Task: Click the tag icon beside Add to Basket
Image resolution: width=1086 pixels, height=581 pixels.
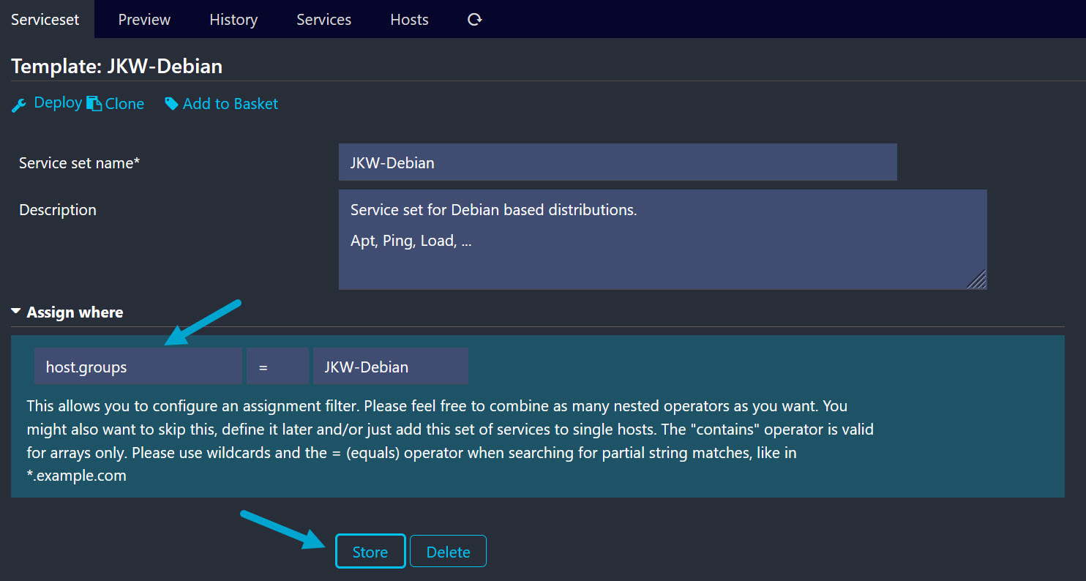Action: click(x=171, y=104)
